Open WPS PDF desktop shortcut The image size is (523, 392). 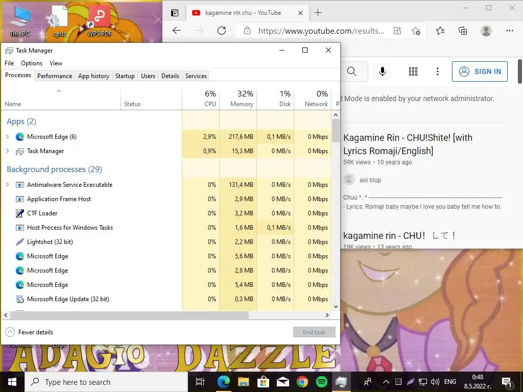100,21
